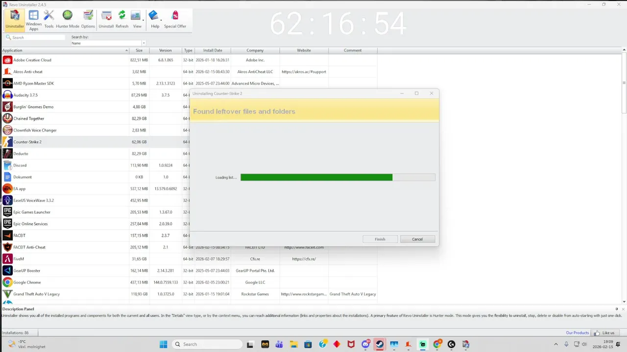Open Options from the toolbar

pyautogui.click(x=88, y=20)
